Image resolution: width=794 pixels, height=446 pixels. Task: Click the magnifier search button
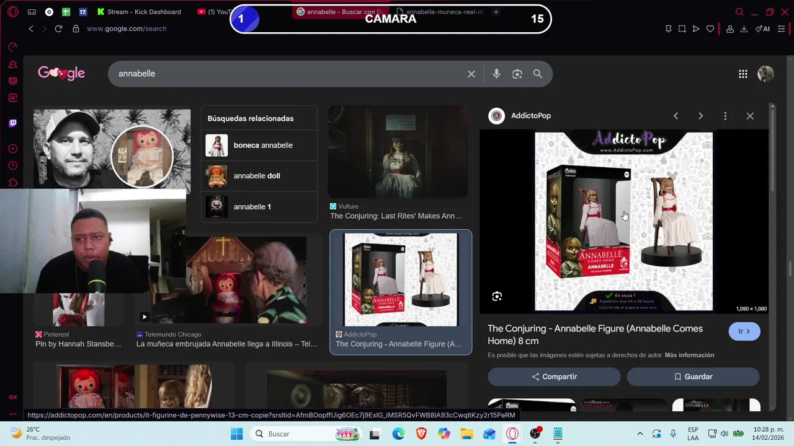(538, 74)
